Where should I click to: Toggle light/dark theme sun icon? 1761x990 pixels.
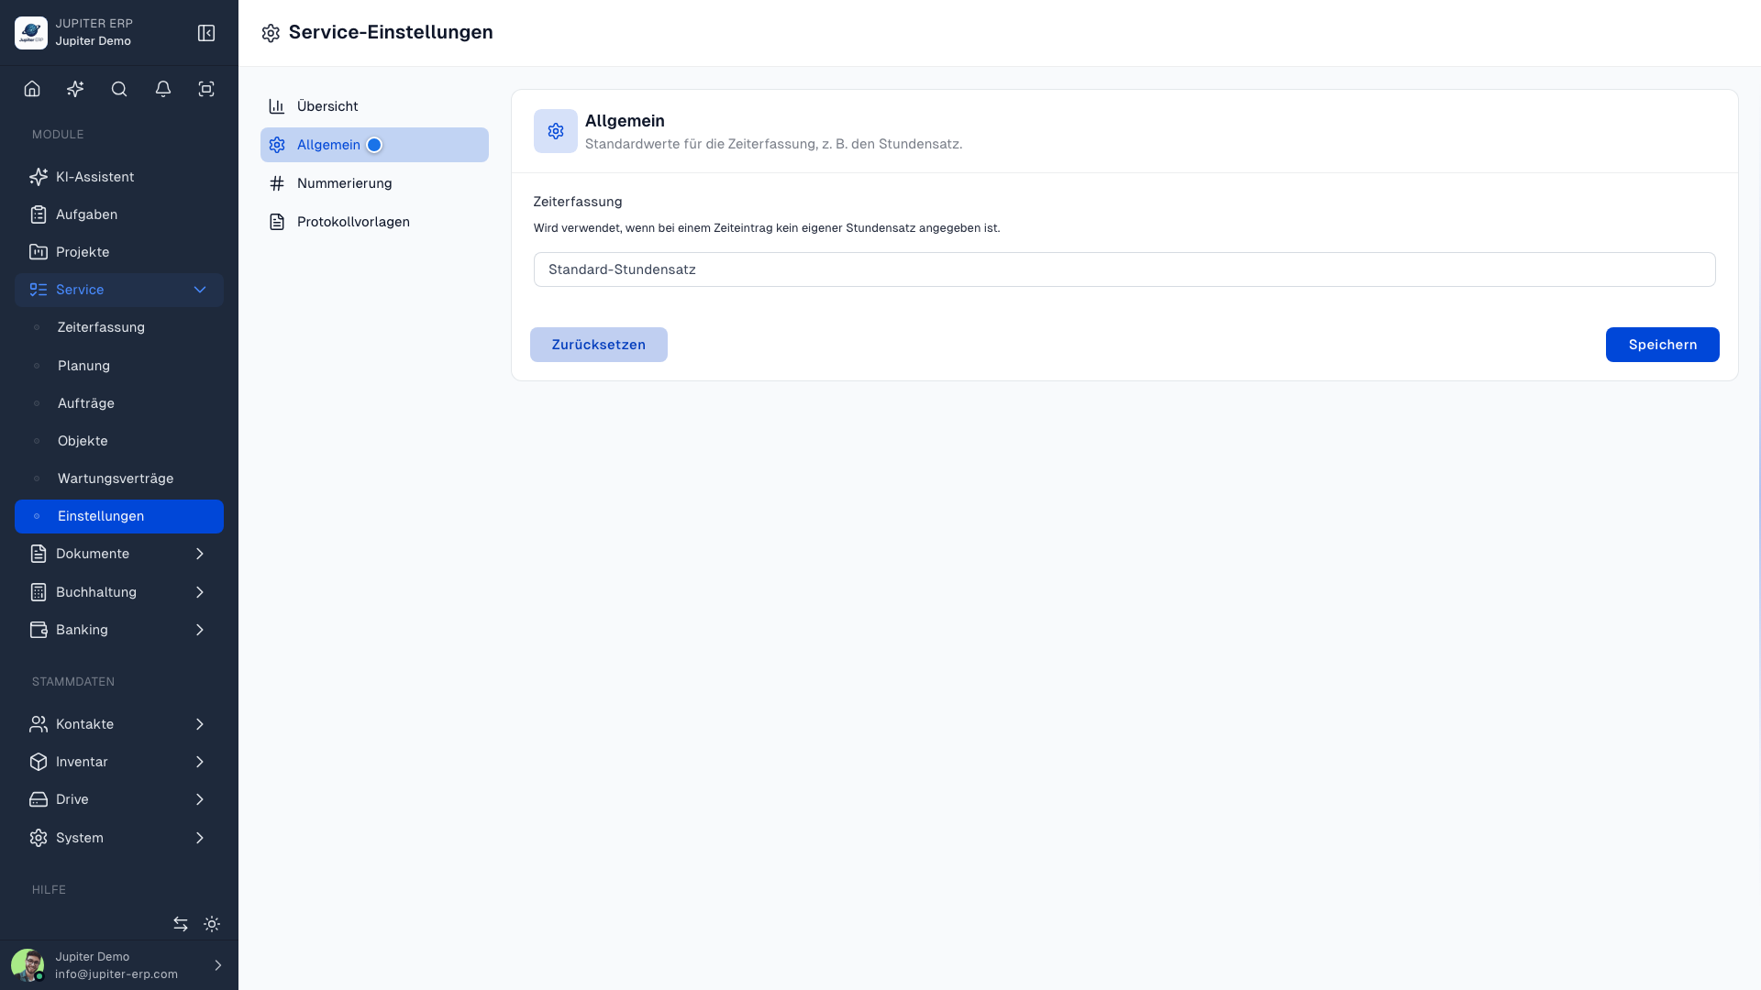point(212,924)
